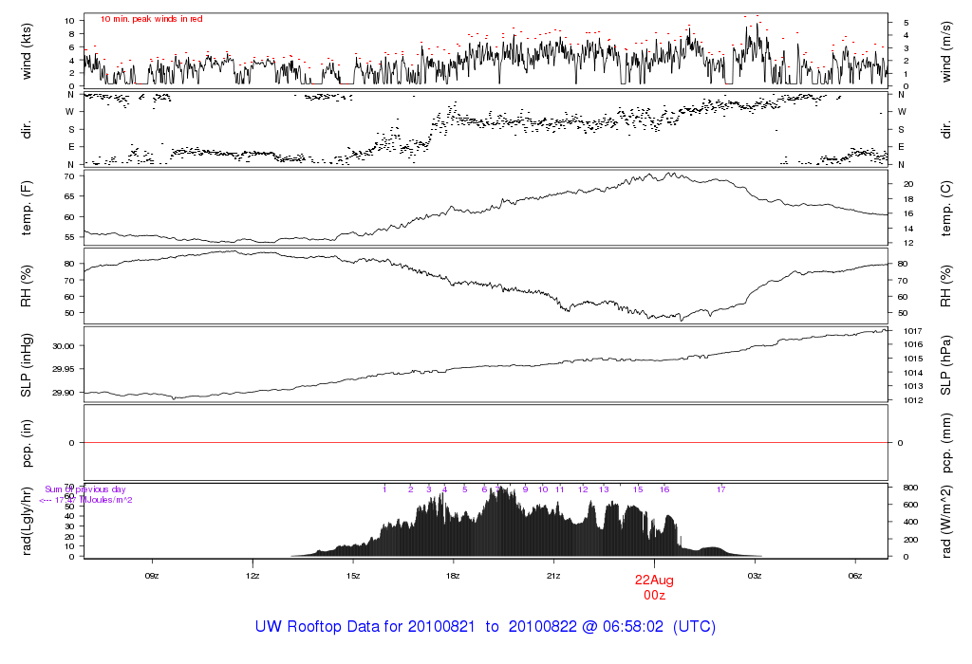Select the "rad(Lgly/hr)" axis label

pyautogui.click(x=26, y=522)
